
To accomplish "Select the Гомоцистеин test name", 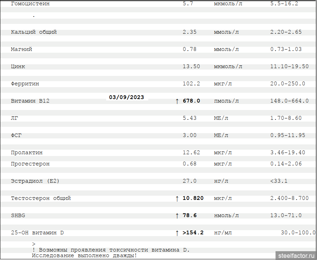I will pyautogui.click(x=30, y=4).
